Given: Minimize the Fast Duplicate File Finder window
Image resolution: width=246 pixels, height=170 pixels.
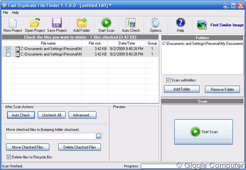Looking at the screenshot, I should (226, 5).
